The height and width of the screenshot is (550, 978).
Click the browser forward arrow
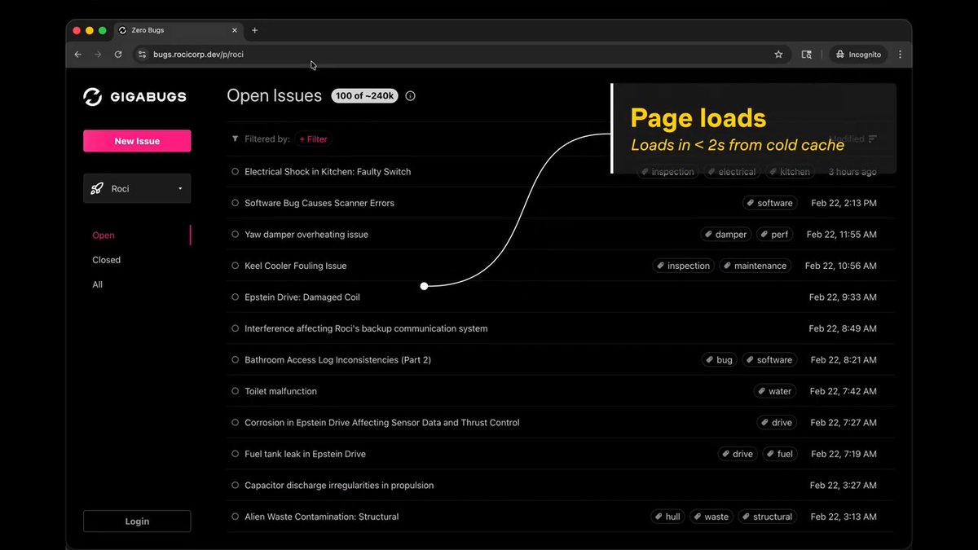[98, 55]
